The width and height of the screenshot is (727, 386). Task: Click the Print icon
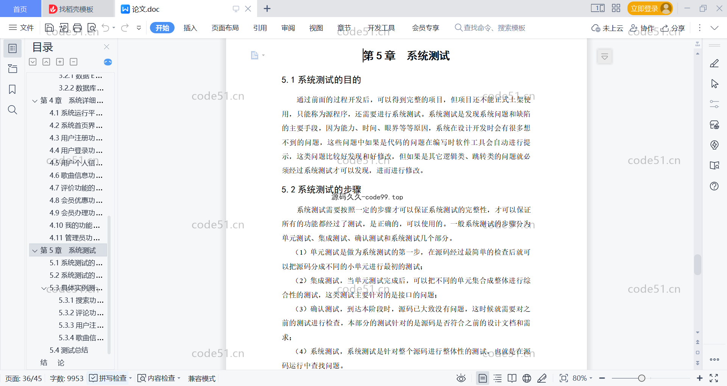point(78,28)
